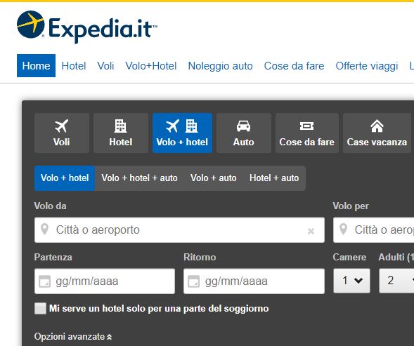414x346 pixels.
Task: Open Offerte viaggi navigation link
Action: (367, 66)
